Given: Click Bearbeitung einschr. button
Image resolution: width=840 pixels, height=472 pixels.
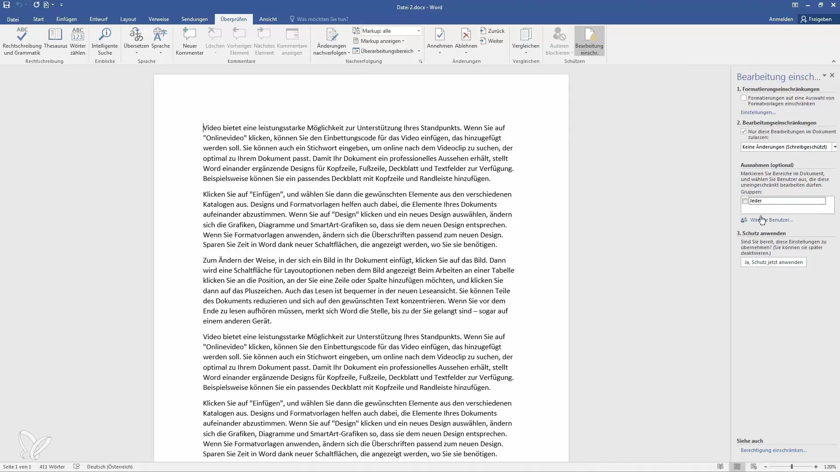Looking at the screenshot, I should pyautogui.click(x=589, y=42).
